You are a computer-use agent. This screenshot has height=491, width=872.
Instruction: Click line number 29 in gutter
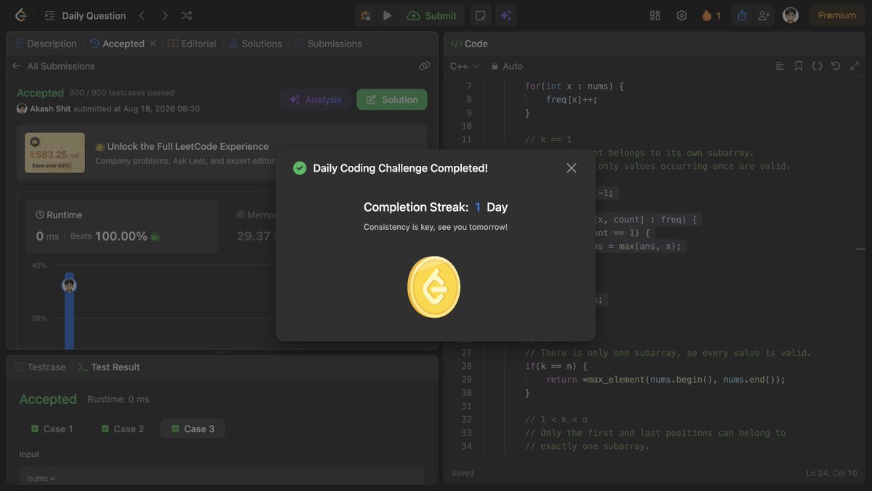pyautogui.click(x=467, y=380)
